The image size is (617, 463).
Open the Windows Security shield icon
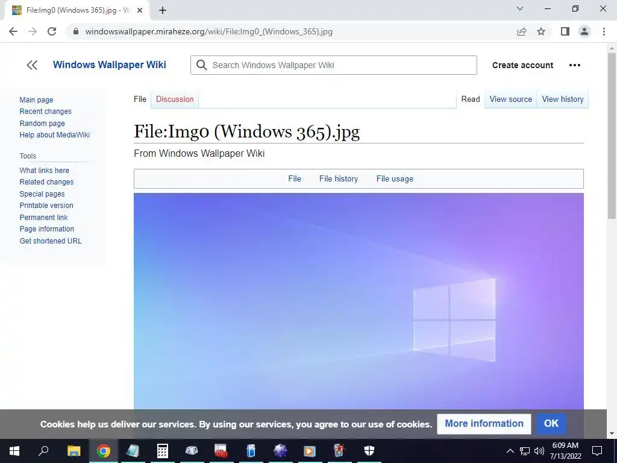(369, 451)
